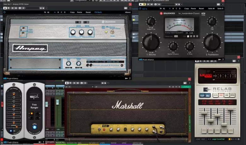246x145 pixels.
Task: Click key license icon in Ampeg footer
Action: coord(126,78)
